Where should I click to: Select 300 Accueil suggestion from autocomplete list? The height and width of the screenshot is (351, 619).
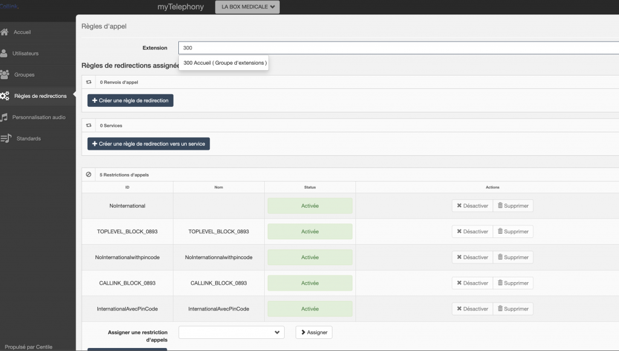(x=224, y=63)
